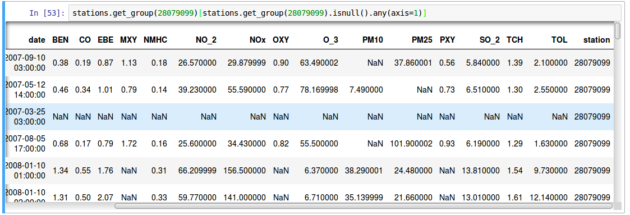Select the In [53] prompt label
This screenshot has width=630, height=215.
click(47, 13)
